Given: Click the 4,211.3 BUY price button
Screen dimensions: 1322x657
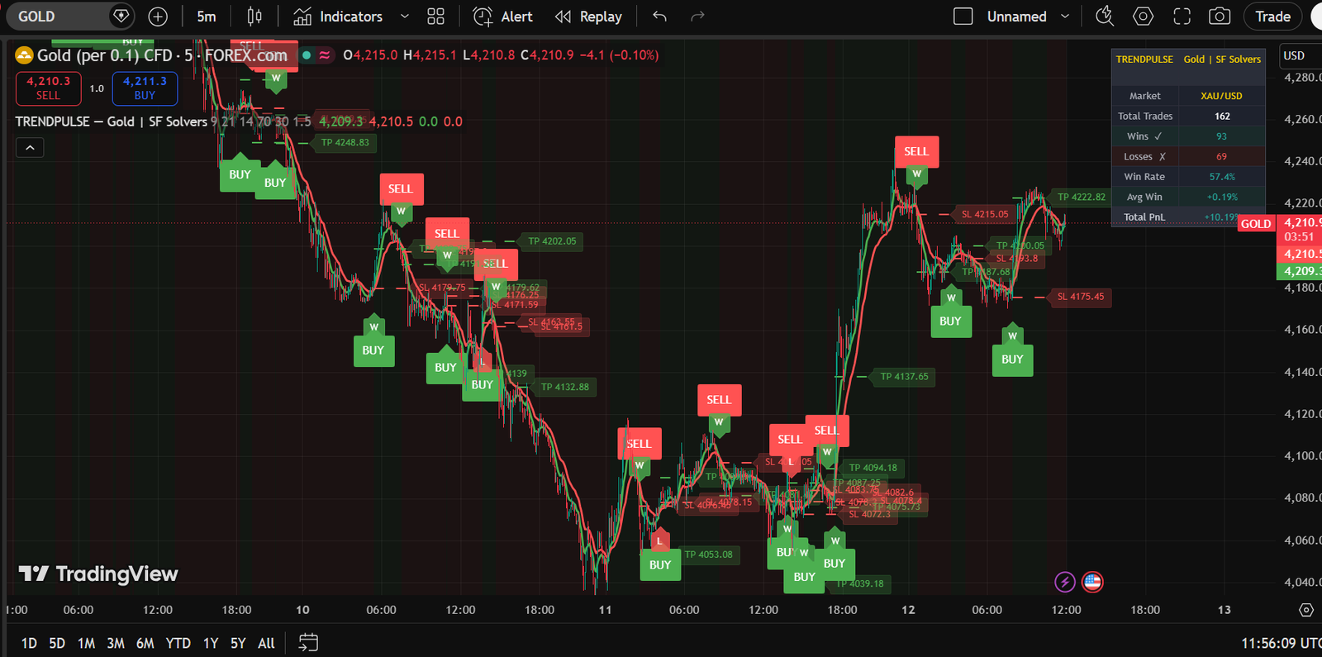Looking at the screenshot, I should click(x=145, y=88).
